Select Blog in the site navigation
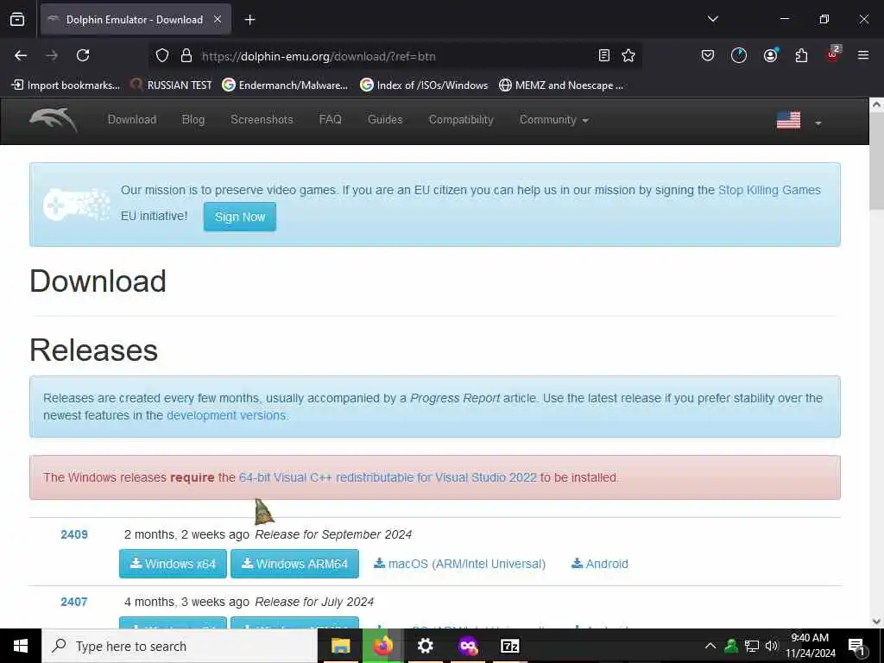Screen dimensions: 884x663 (193, 119)
